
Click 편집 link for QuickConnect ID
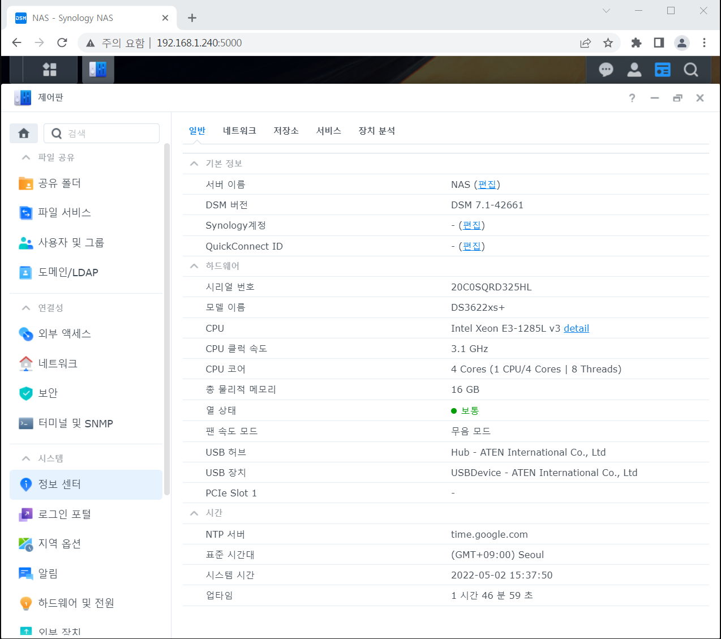click(x=471, y=246)
